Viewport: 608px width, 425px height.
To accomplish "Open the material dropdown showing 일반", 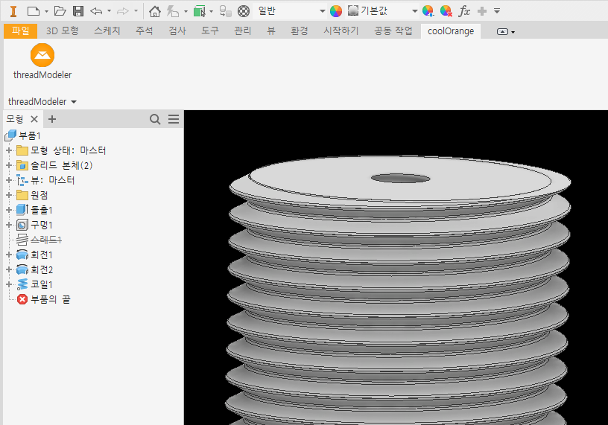I will 290,11.
